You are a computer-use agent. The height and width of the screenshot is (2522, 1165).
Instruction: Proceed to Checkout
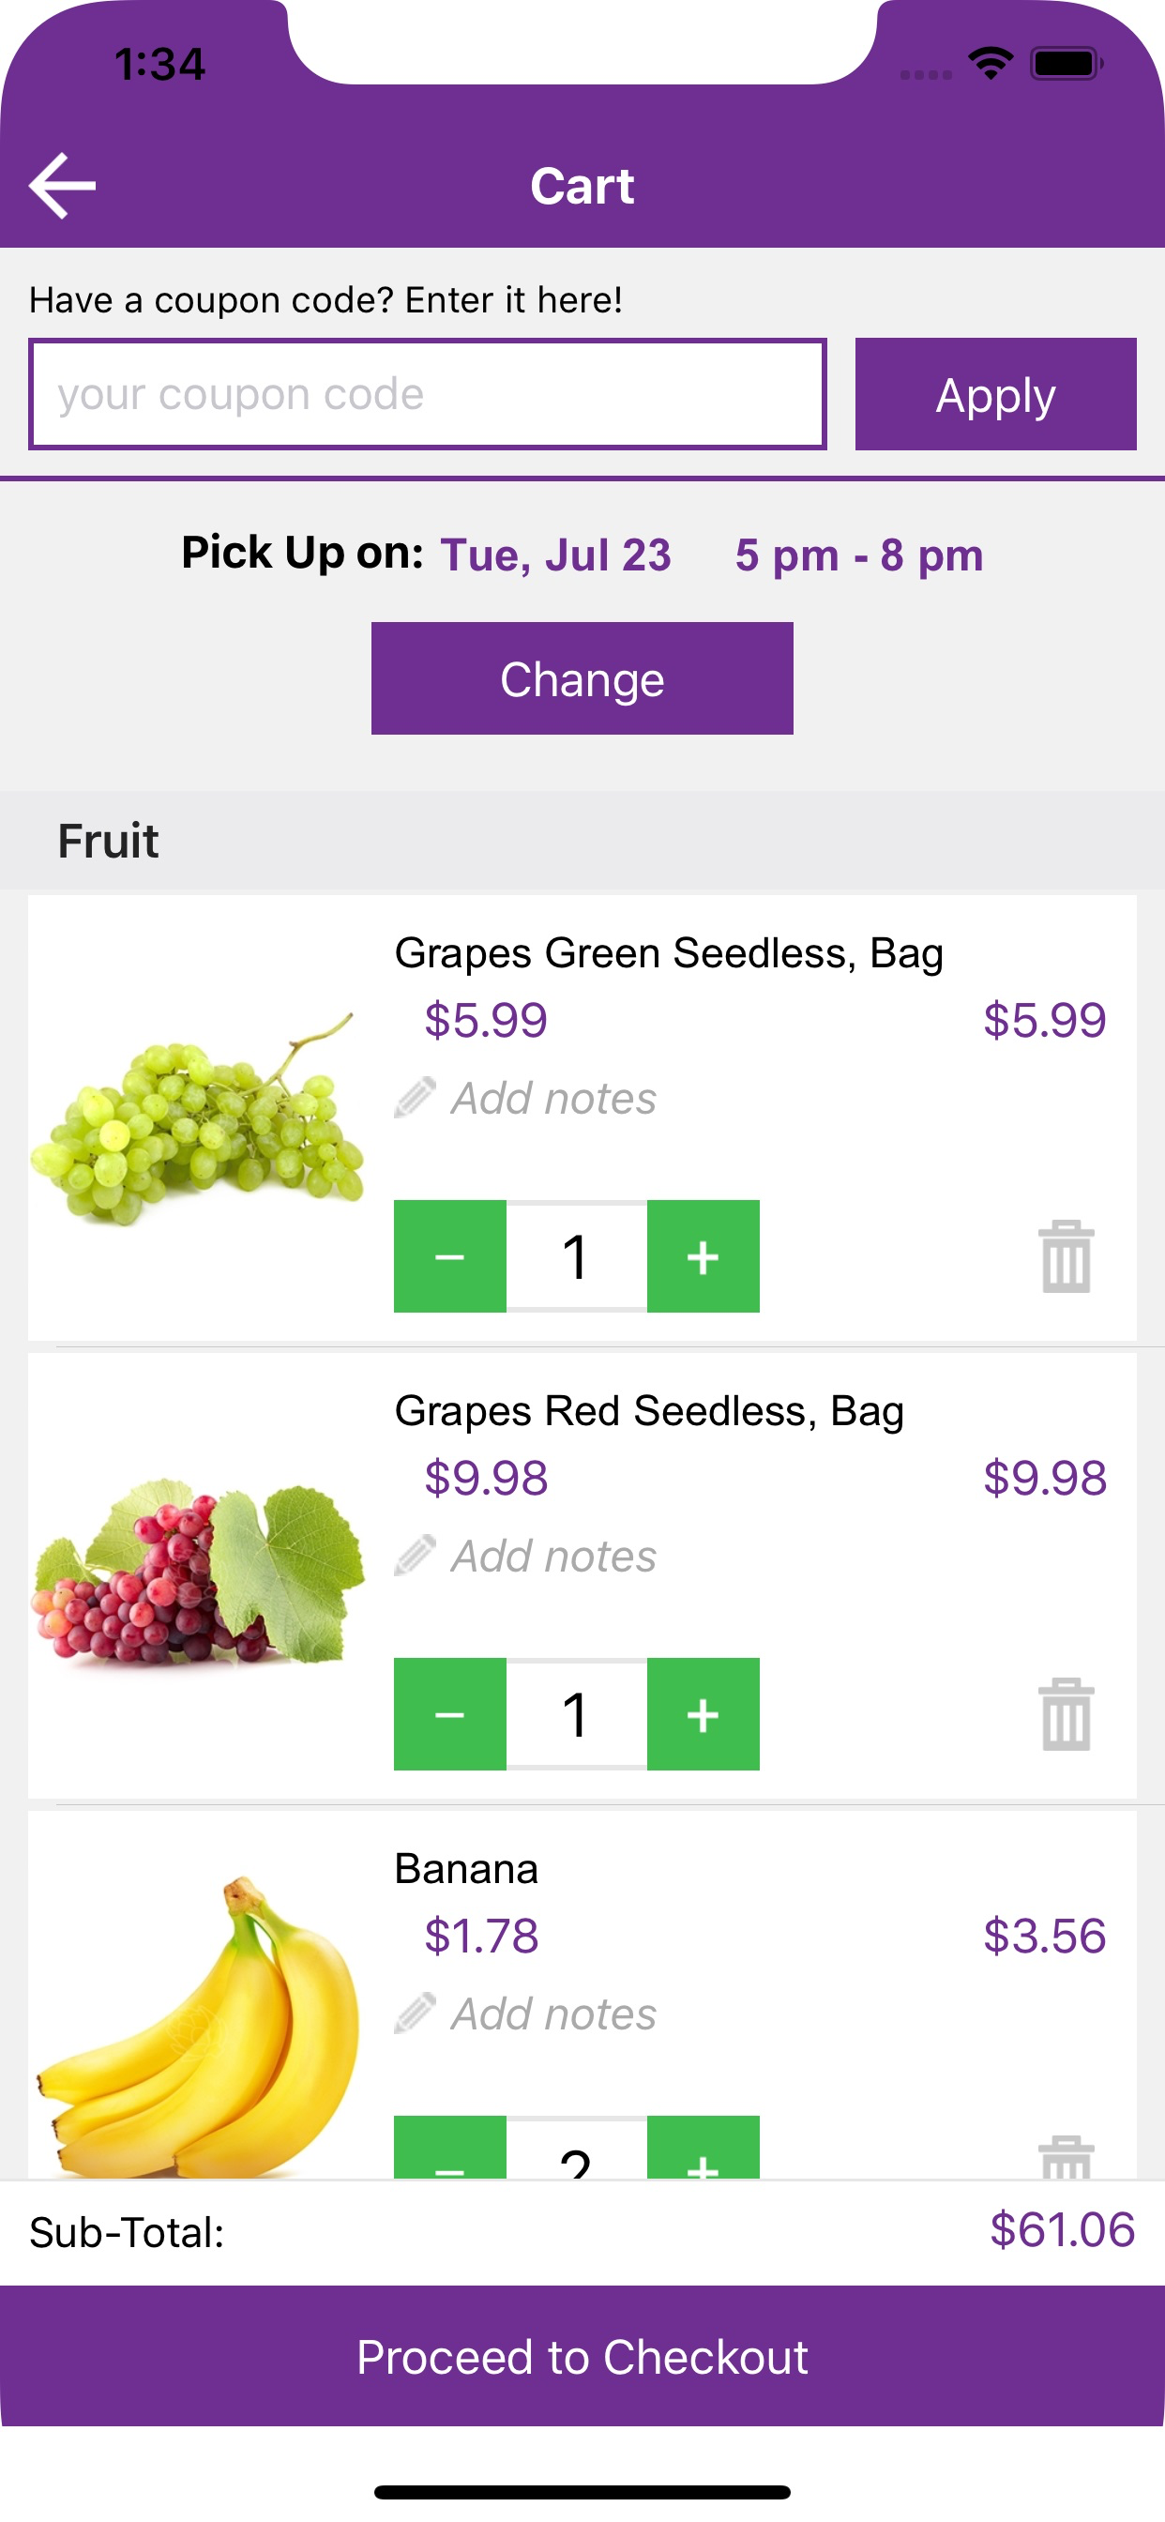pos(582,2357)
